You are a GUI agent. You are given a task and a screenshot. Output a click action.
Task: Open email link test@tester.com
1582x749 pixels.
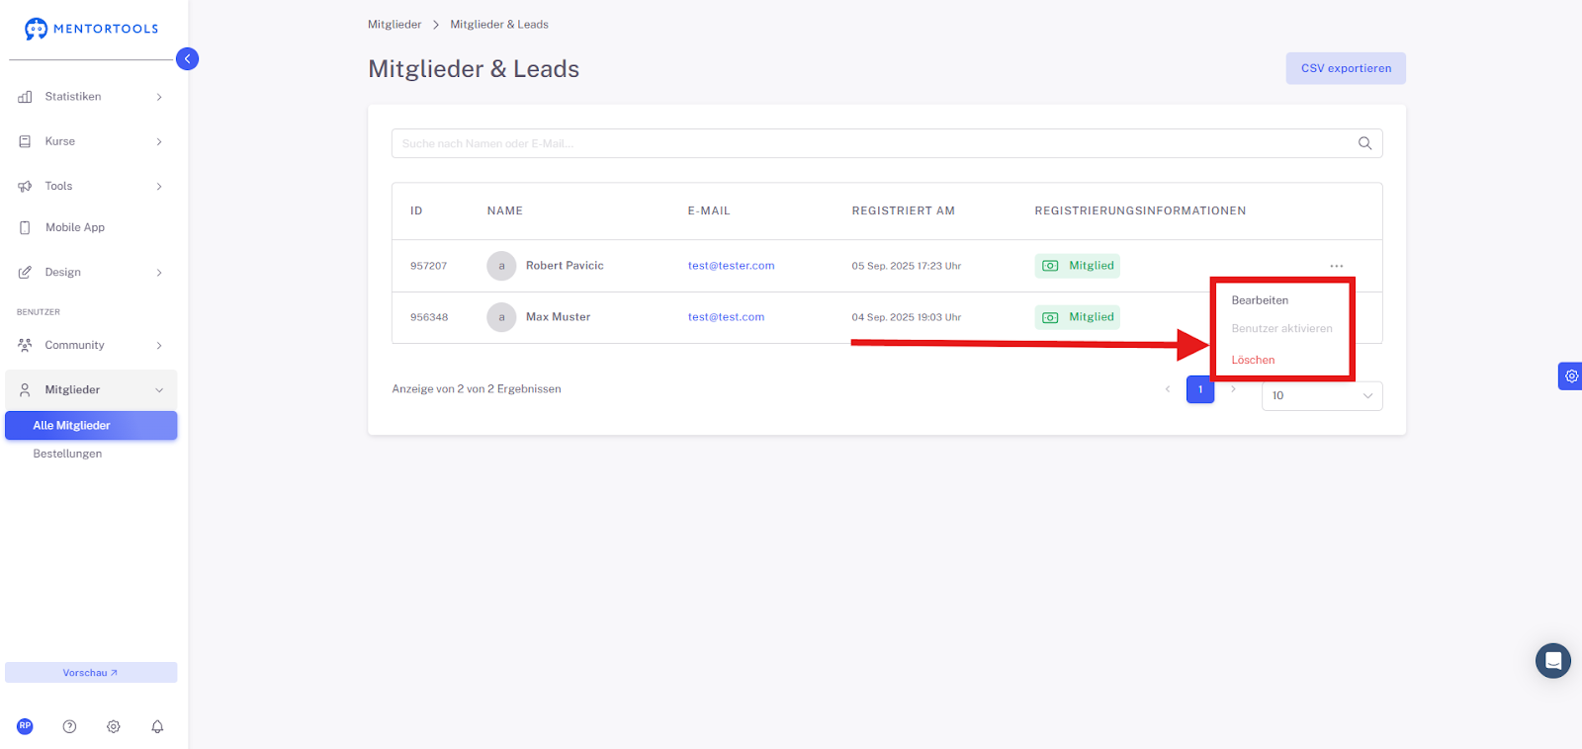[x=731, y=266]
